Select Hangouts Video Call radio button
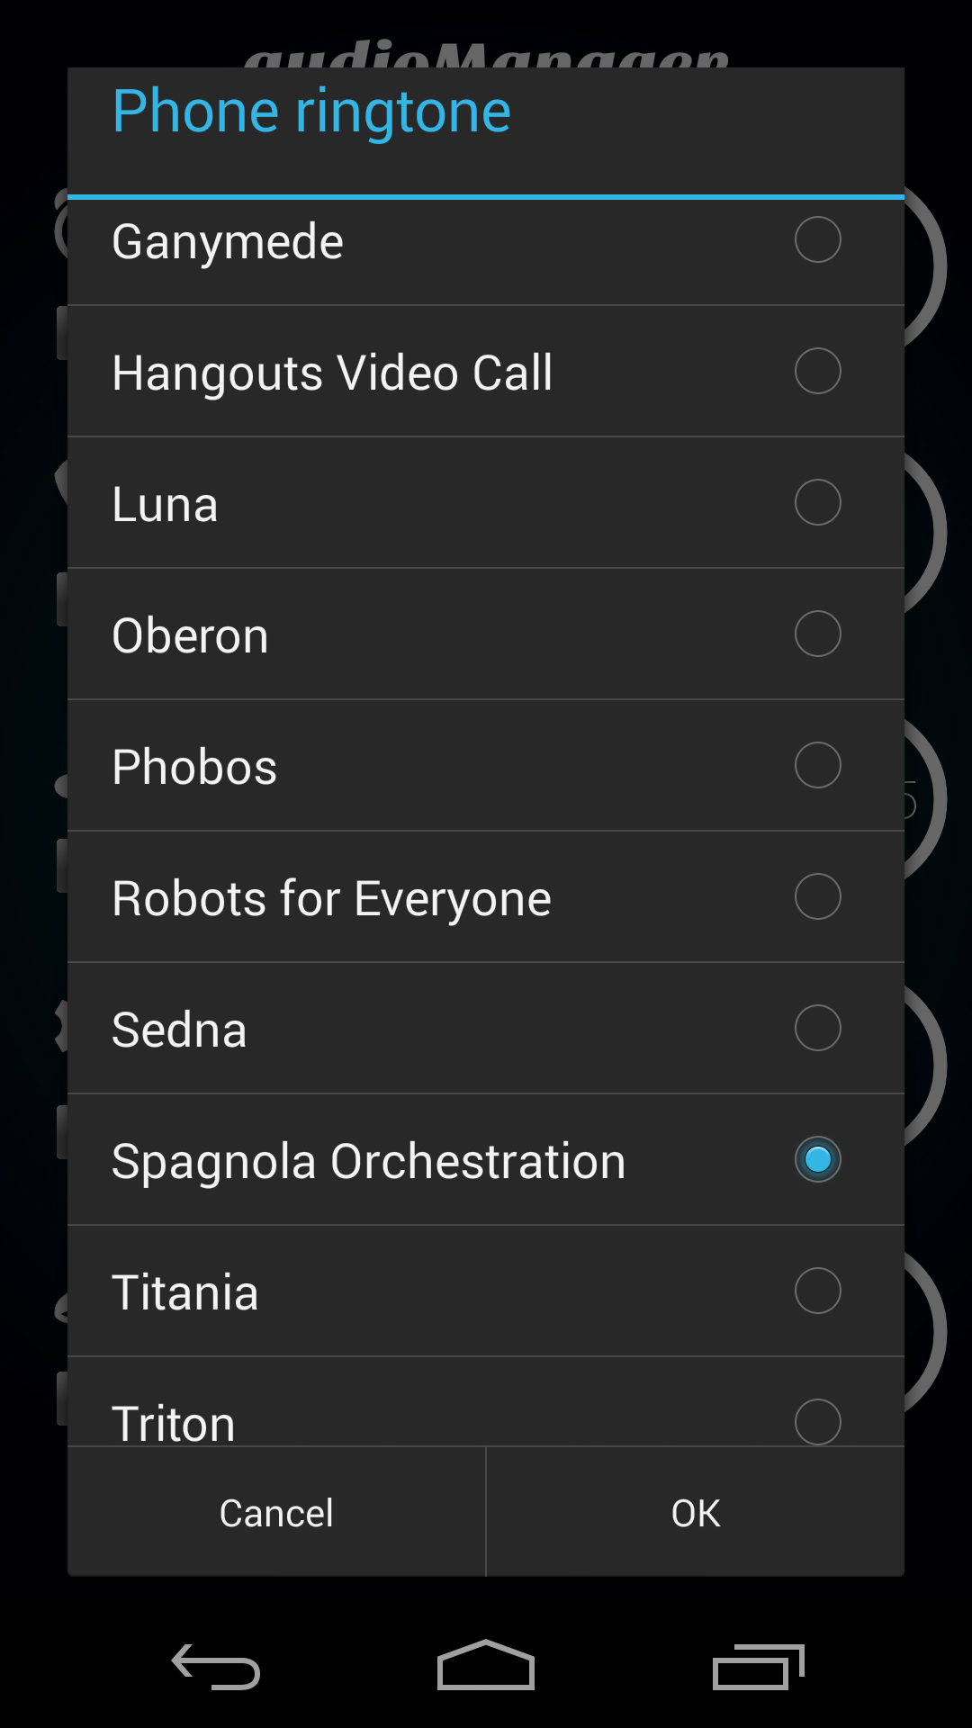This screenshot has width=972, height=1728. (x=817, y=371)
